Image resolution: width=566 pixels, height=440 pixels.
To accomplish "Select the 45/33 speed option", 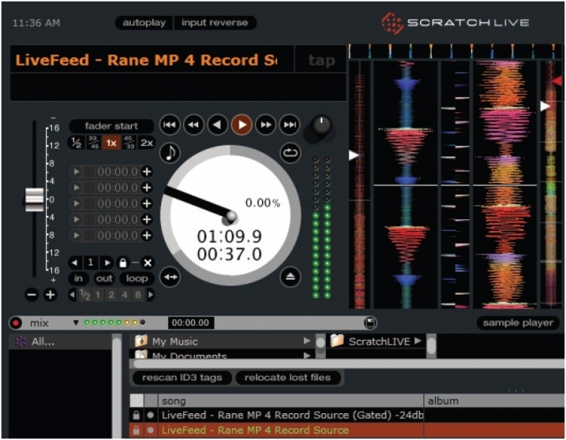I will 129,143.
